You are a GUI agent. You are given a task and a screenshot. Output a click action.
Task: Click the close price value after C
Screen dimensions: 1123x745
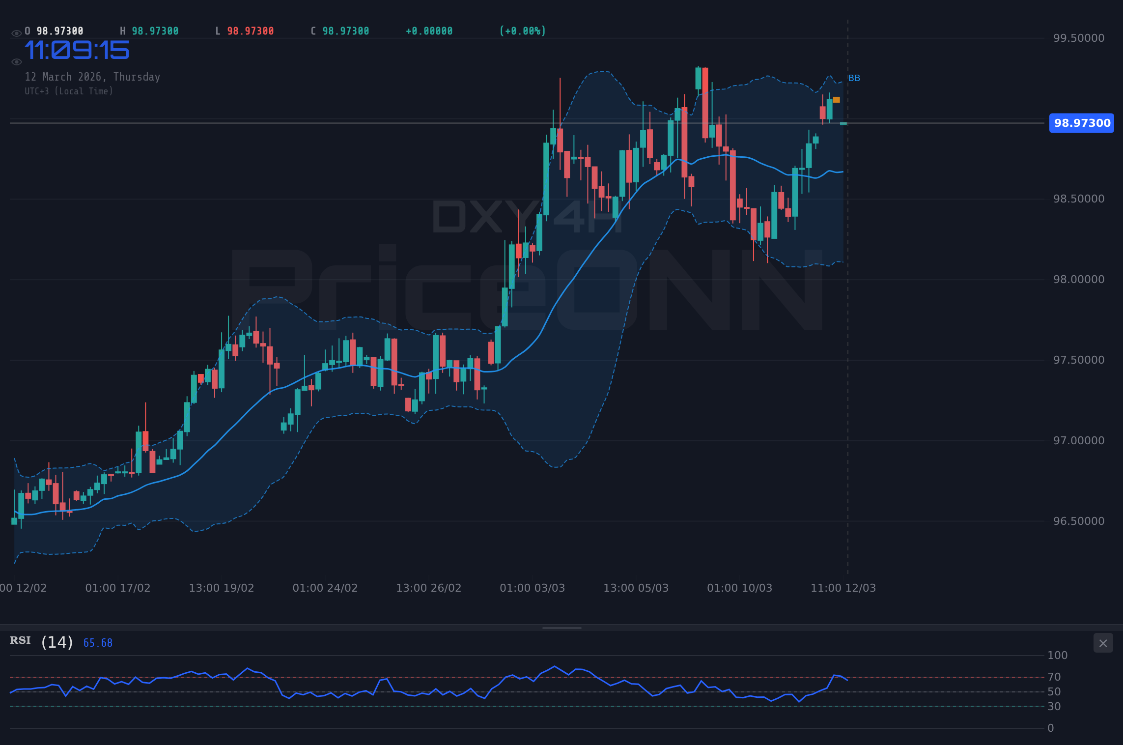346,31
